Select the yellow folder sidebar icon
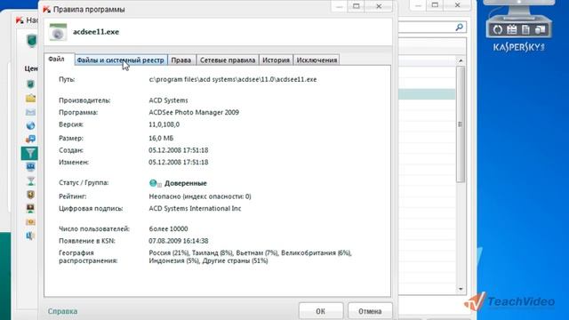This screenshot has width=569, height=320. point(30,99)
